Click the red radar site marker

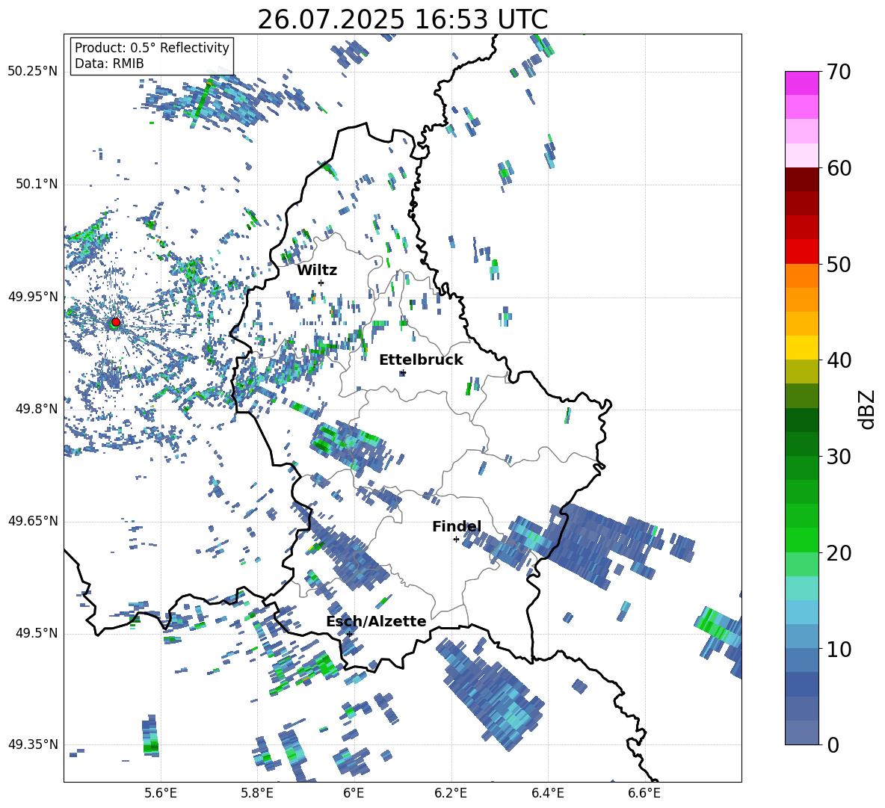[x=116, y=322]
